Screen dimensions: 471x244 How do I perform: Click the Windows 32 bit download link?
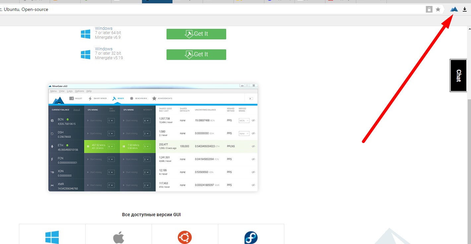pyautogui.click(x=103, y=49)
